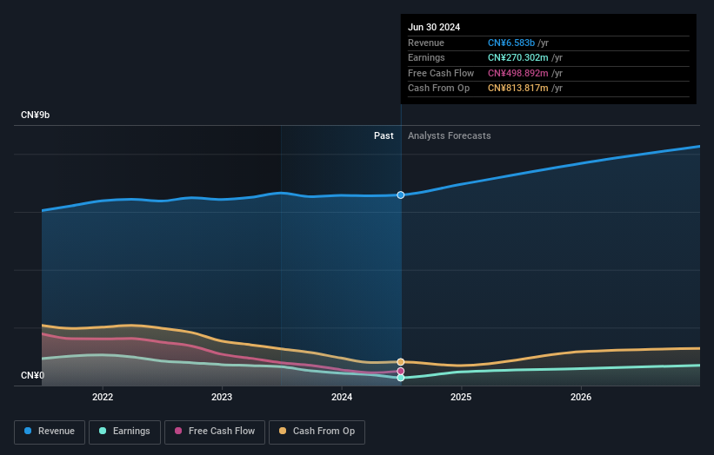Click the Jun 30 2024 tooltip date
714x455 pixels.
[434, 27]
